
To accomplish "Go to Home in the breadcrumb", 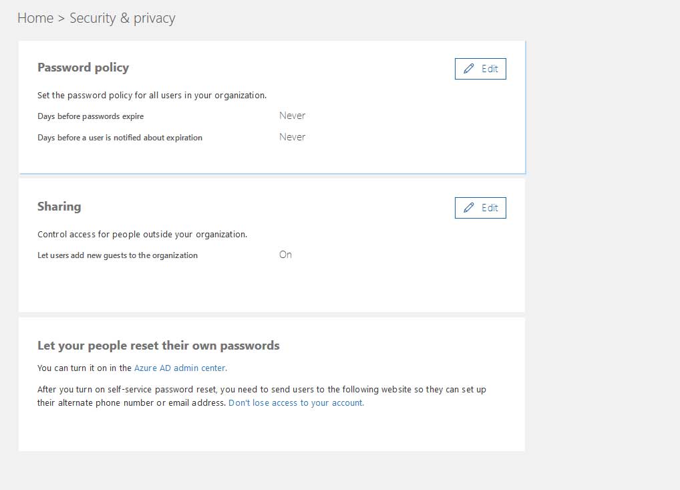I will (x=35, y=18).
